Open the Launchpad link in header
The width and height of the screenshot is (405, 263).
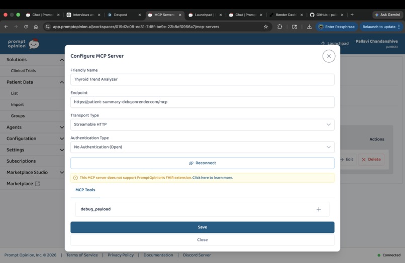335,43
